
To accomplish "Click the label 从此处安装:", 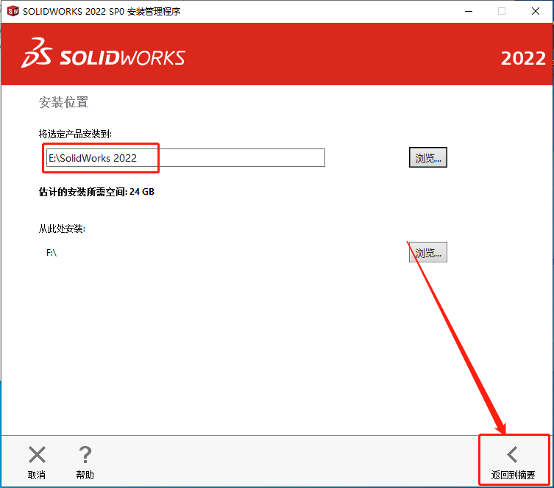I will point(62,229).
